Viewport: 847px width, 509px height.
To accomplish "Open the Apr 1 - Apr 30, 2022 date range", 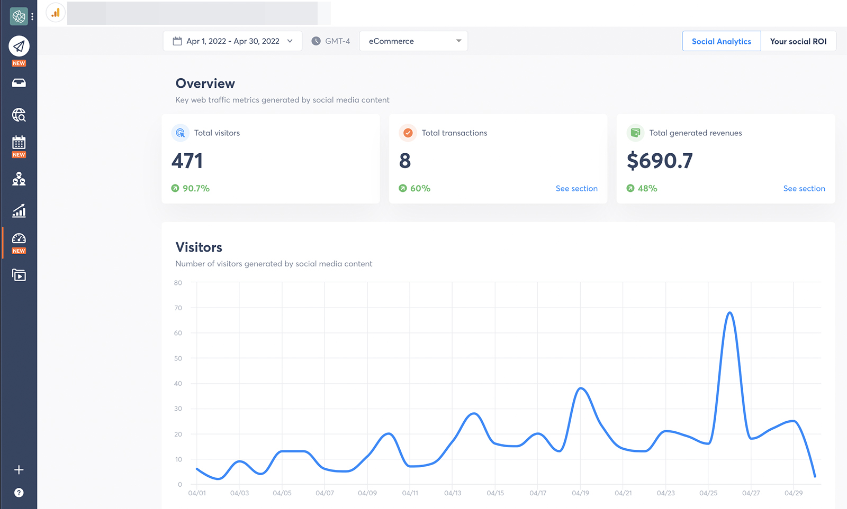I will pos(232,41).
